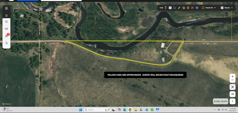Activate the red scissors cut tool
The image size is (238, 113).
pos(192,8)
